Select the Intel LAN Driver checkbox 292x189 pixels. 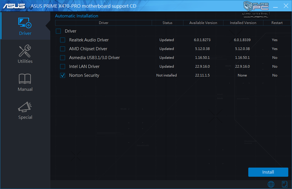point(63,66)
